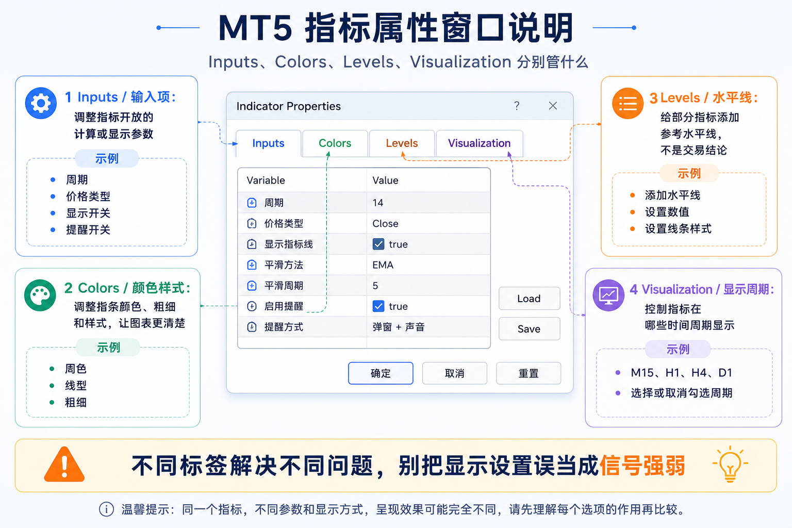Click the MT5 指标属性窗口说明 title
Viewport: 792px width, 528px height.
pos(396,28)
